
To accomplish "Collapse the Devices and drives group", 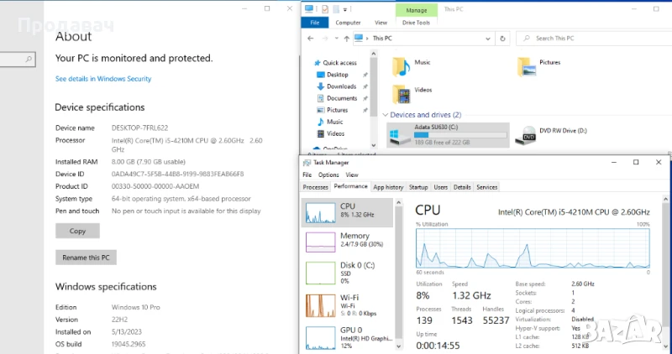I will coord(386,115).
